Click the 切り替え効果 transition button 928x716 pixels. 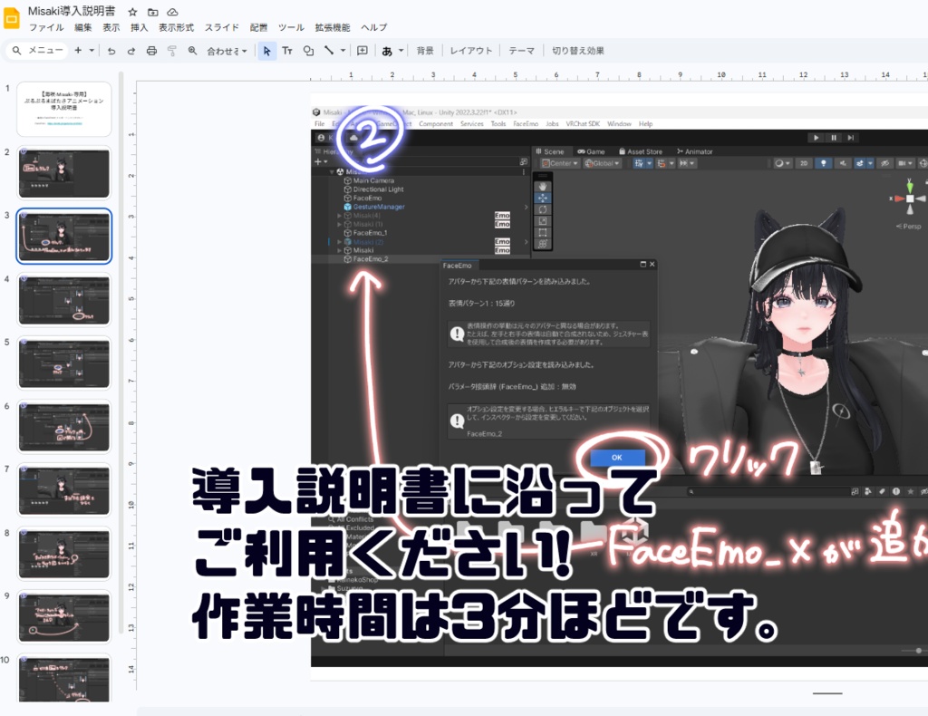(578, 51)
